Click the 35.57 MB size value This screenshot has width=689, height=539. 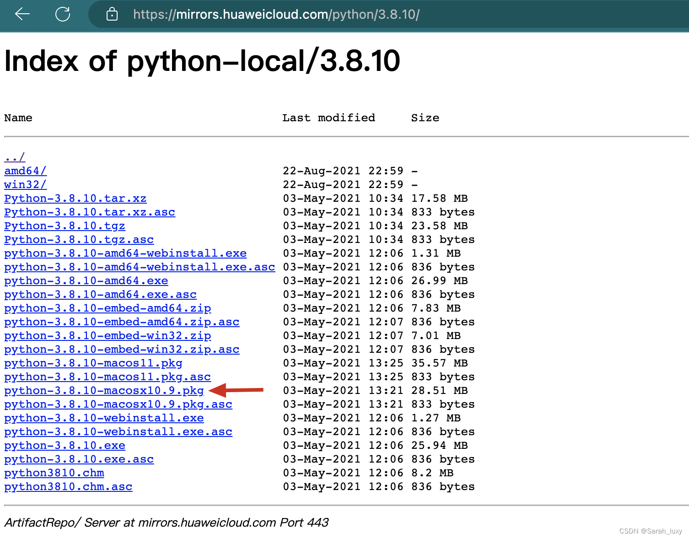[x=440, y=363]
